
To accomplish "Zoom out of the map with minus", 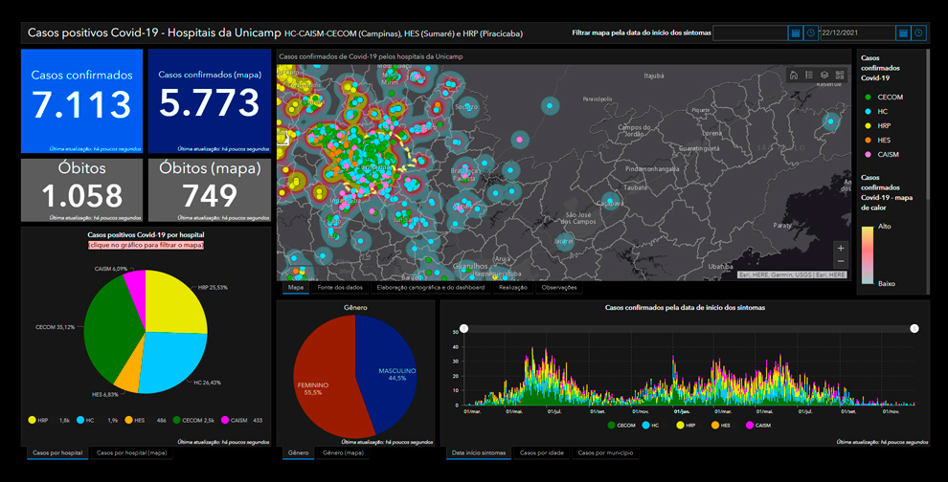I will coord(841,261).
